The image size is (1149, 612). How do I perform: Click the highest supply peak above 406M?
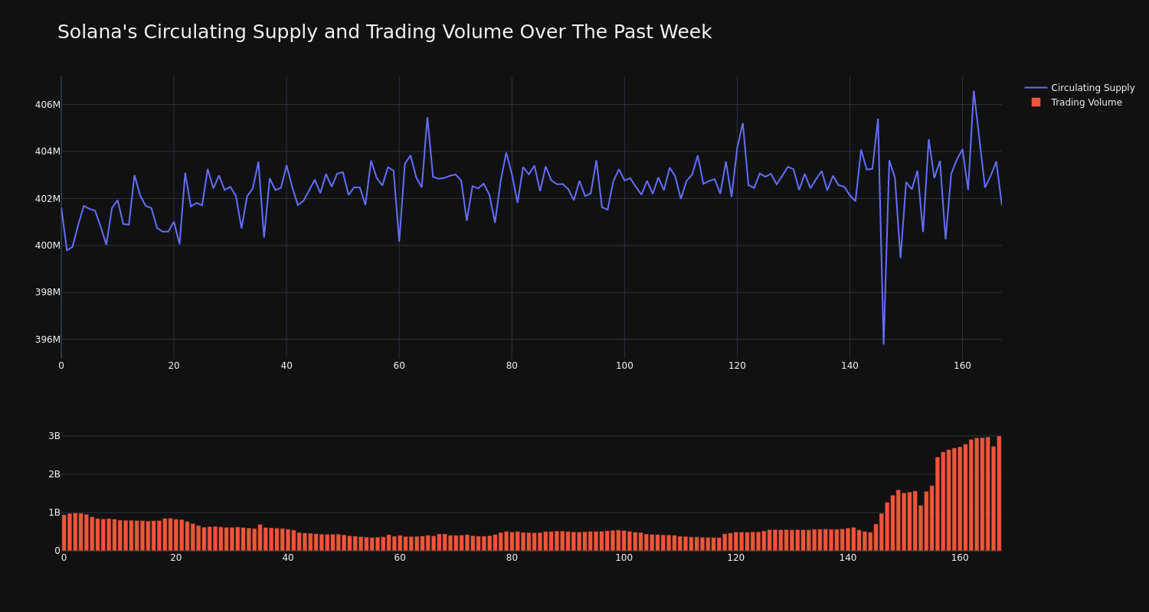pos(974,91)
